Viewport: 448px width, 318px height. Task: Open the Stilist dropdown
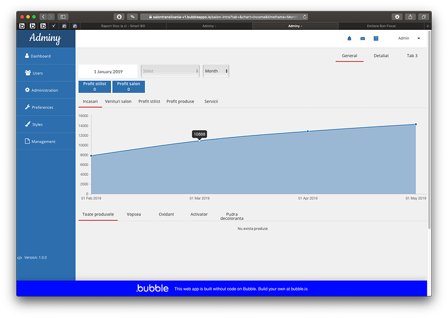170,71
